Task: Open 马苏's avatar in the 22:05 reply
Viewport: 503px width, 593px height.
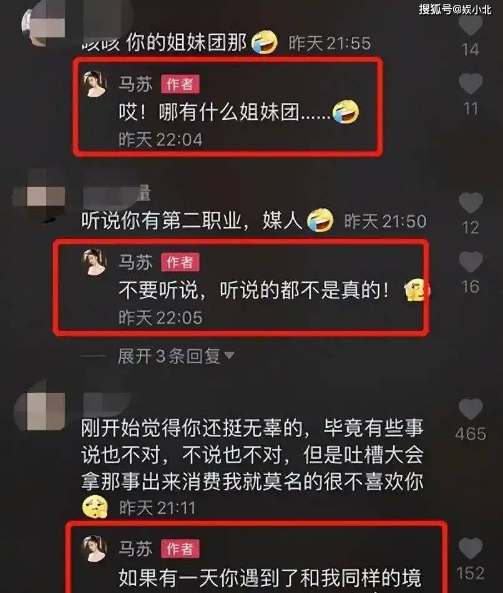Action: [94, 262]
